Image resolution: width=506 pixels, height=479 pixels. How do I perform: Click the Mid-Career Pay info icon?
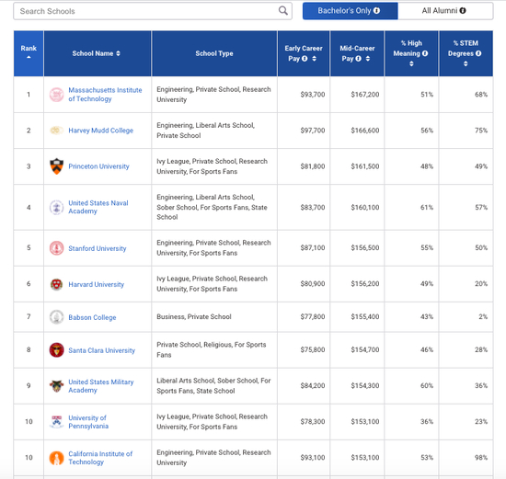358,59
